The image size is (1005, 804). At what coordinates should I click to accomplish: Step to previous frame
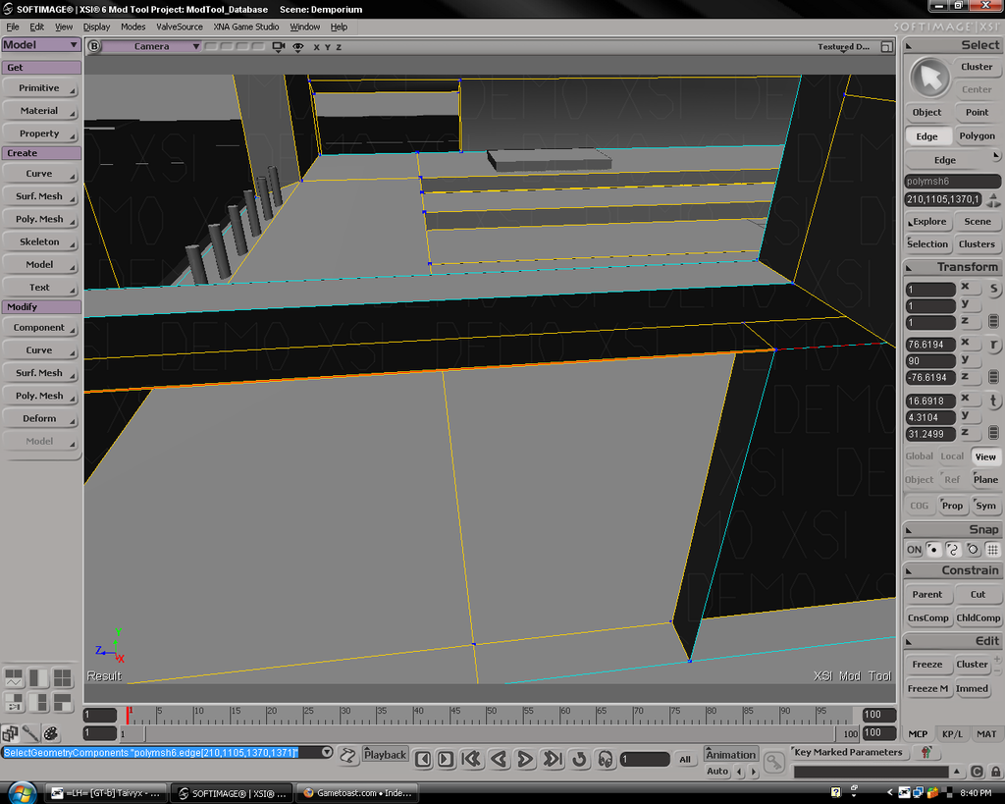tap(423, 760)
